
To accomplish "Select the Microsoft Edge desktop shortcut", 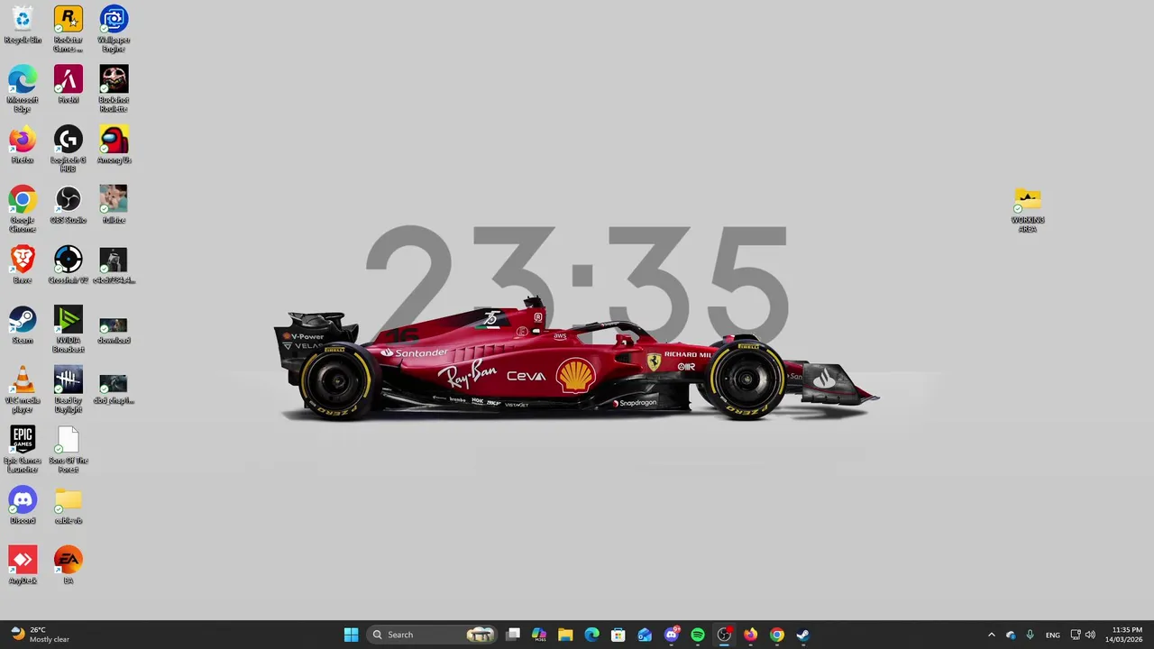I will coord(23,88).
